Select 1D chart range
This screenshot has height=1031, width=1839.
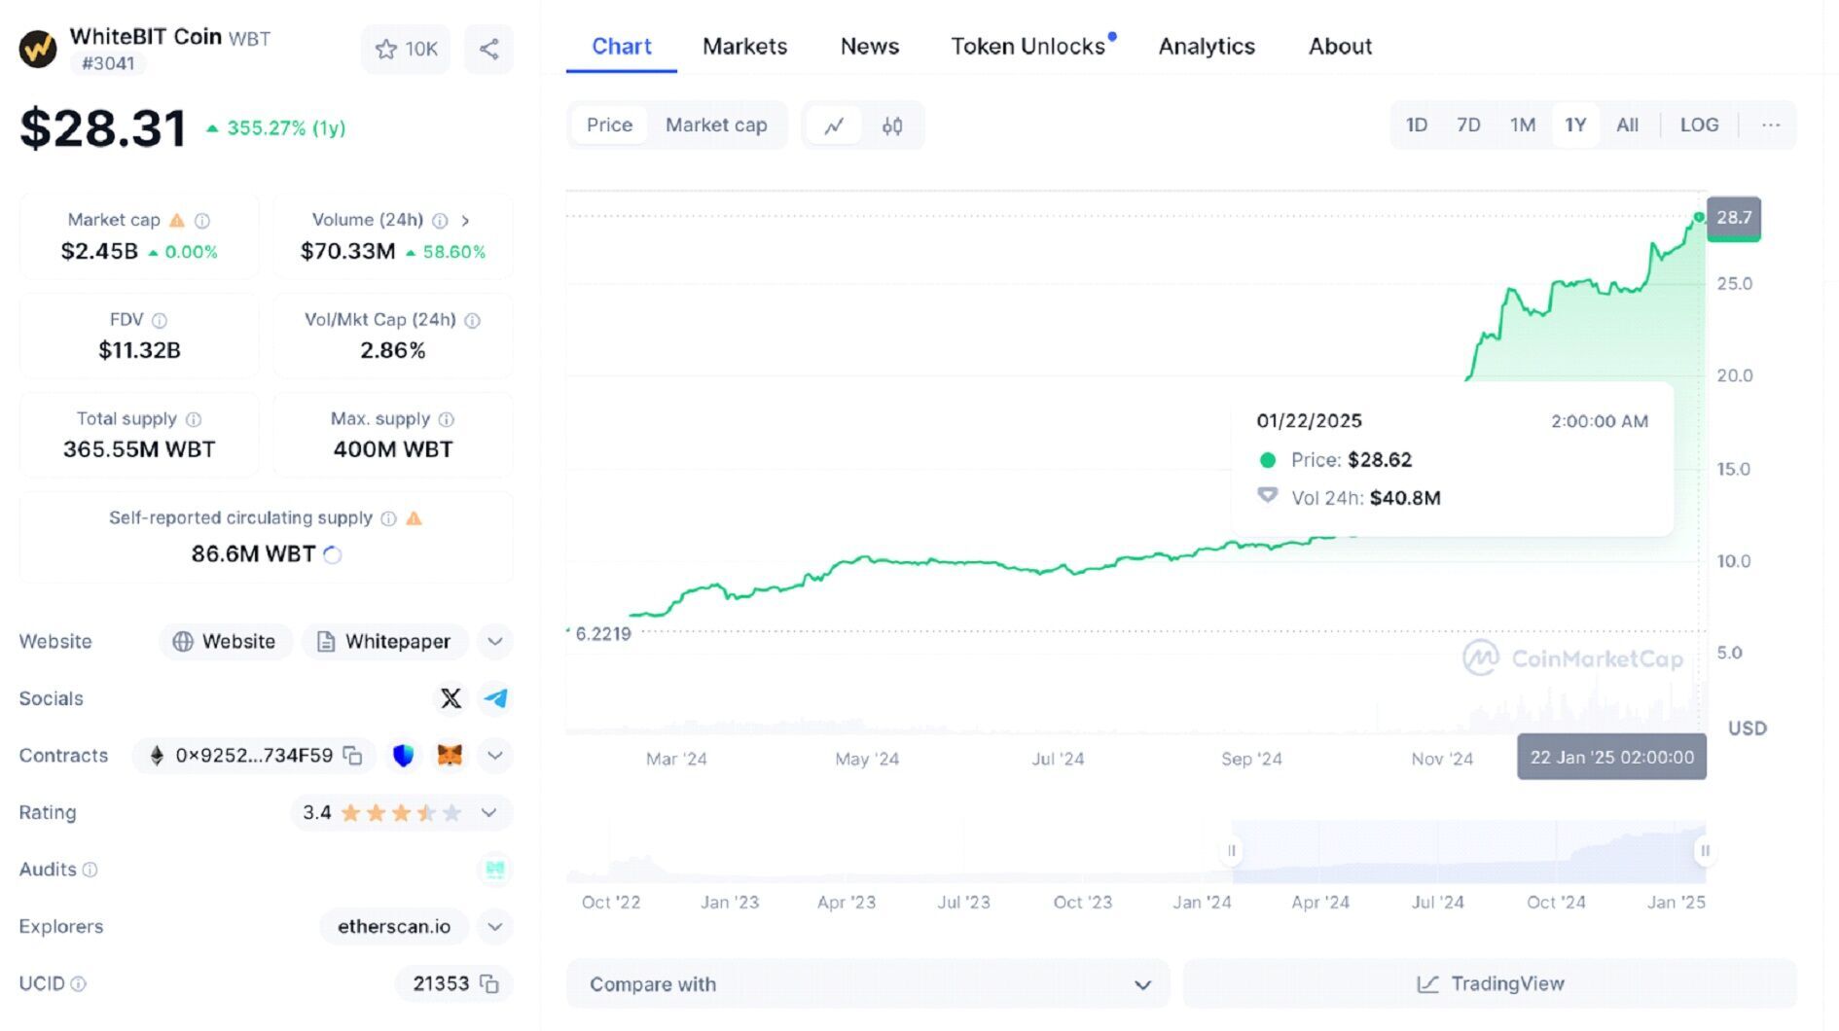click(1417, 125)
